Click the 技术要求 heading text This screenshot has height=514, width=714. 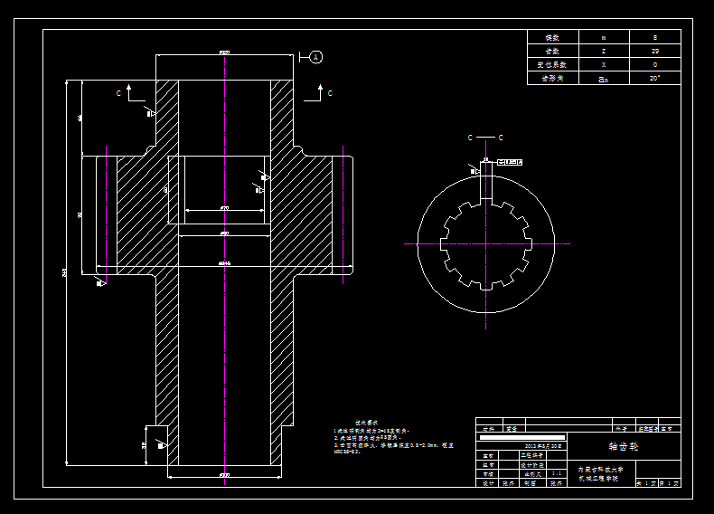click(x=367, y=423)
